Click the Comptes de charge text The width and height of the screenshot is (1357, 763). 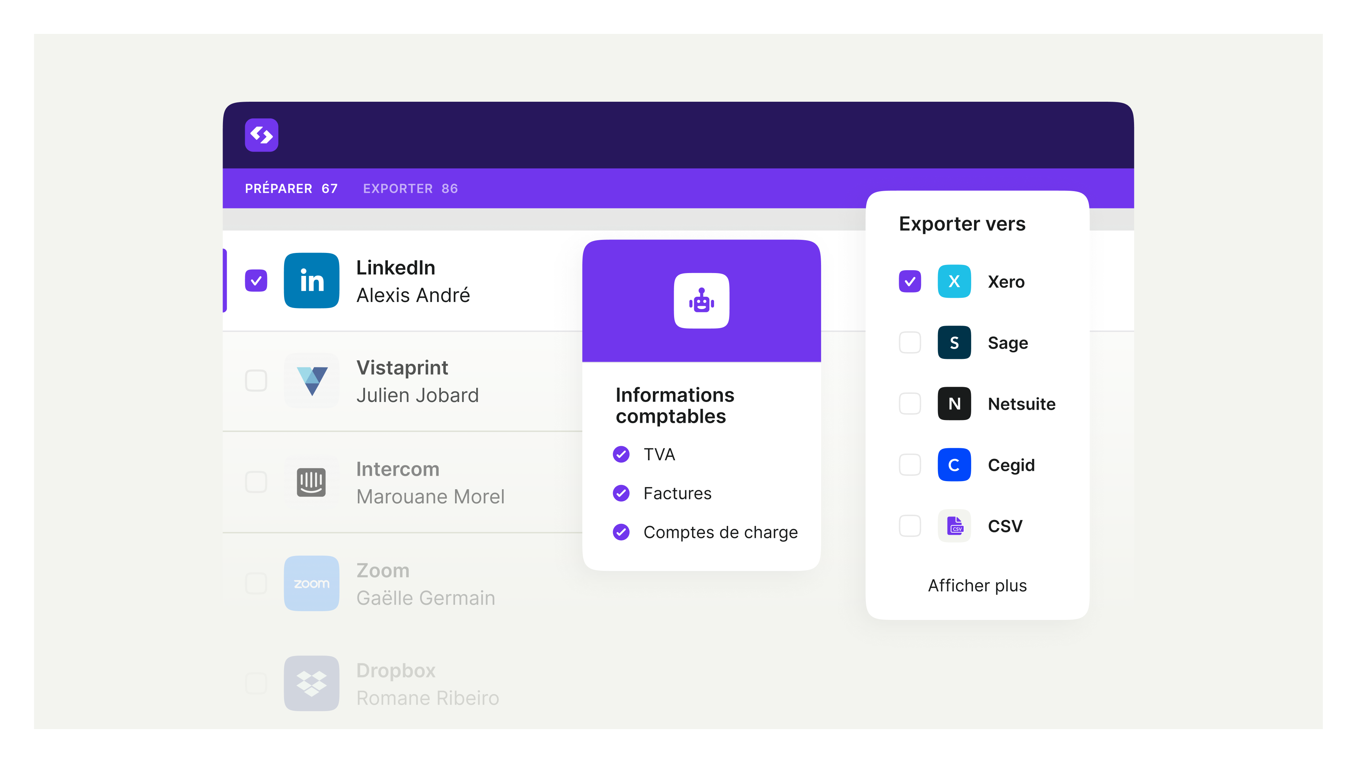coord(721,532)
